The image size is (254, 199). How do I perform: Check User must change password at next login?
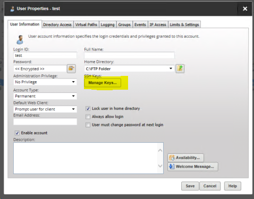pos(88,125)
